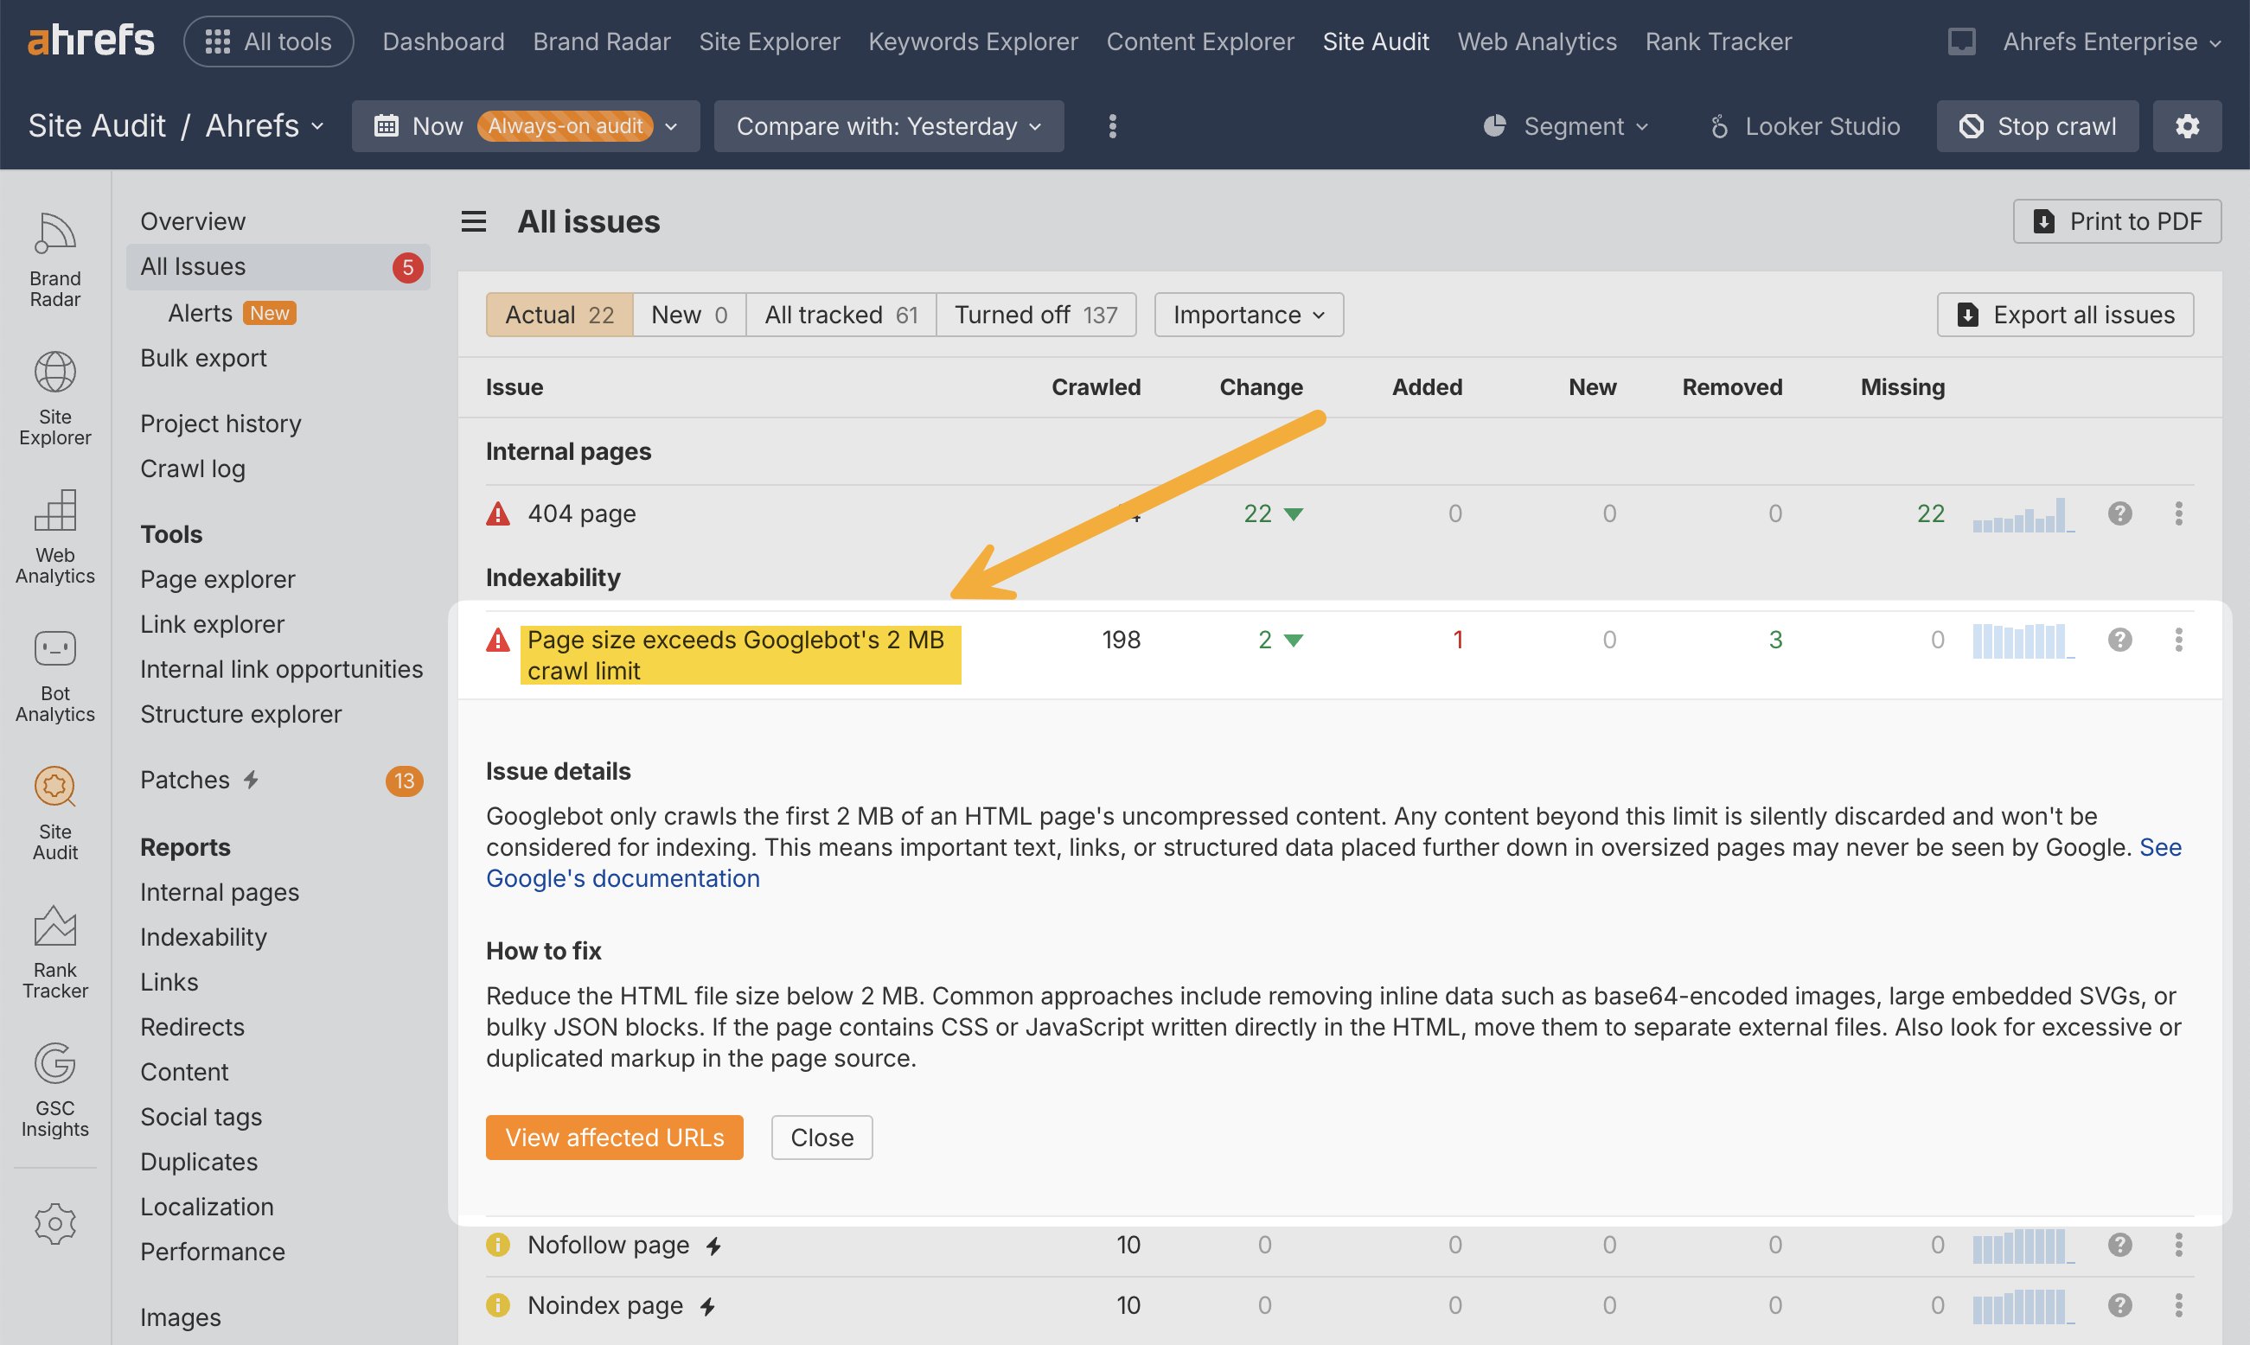The width and height of the screenshot is (2250, 1345).
Task: Click the help icon for the 404 page issue
Action: 2119,514
